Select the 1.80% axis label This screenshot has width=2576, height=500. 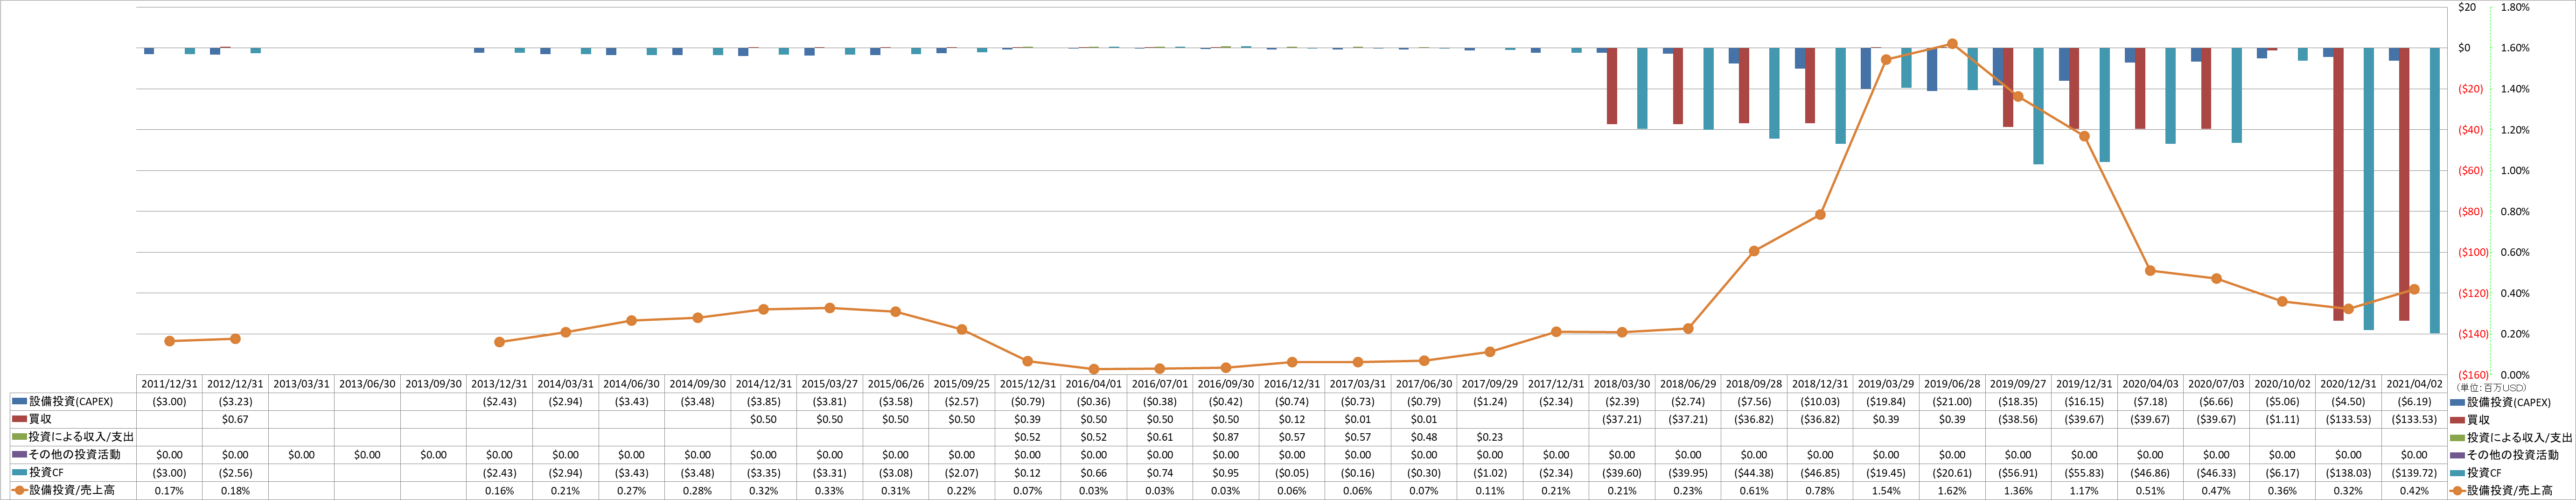[2515, 7]
